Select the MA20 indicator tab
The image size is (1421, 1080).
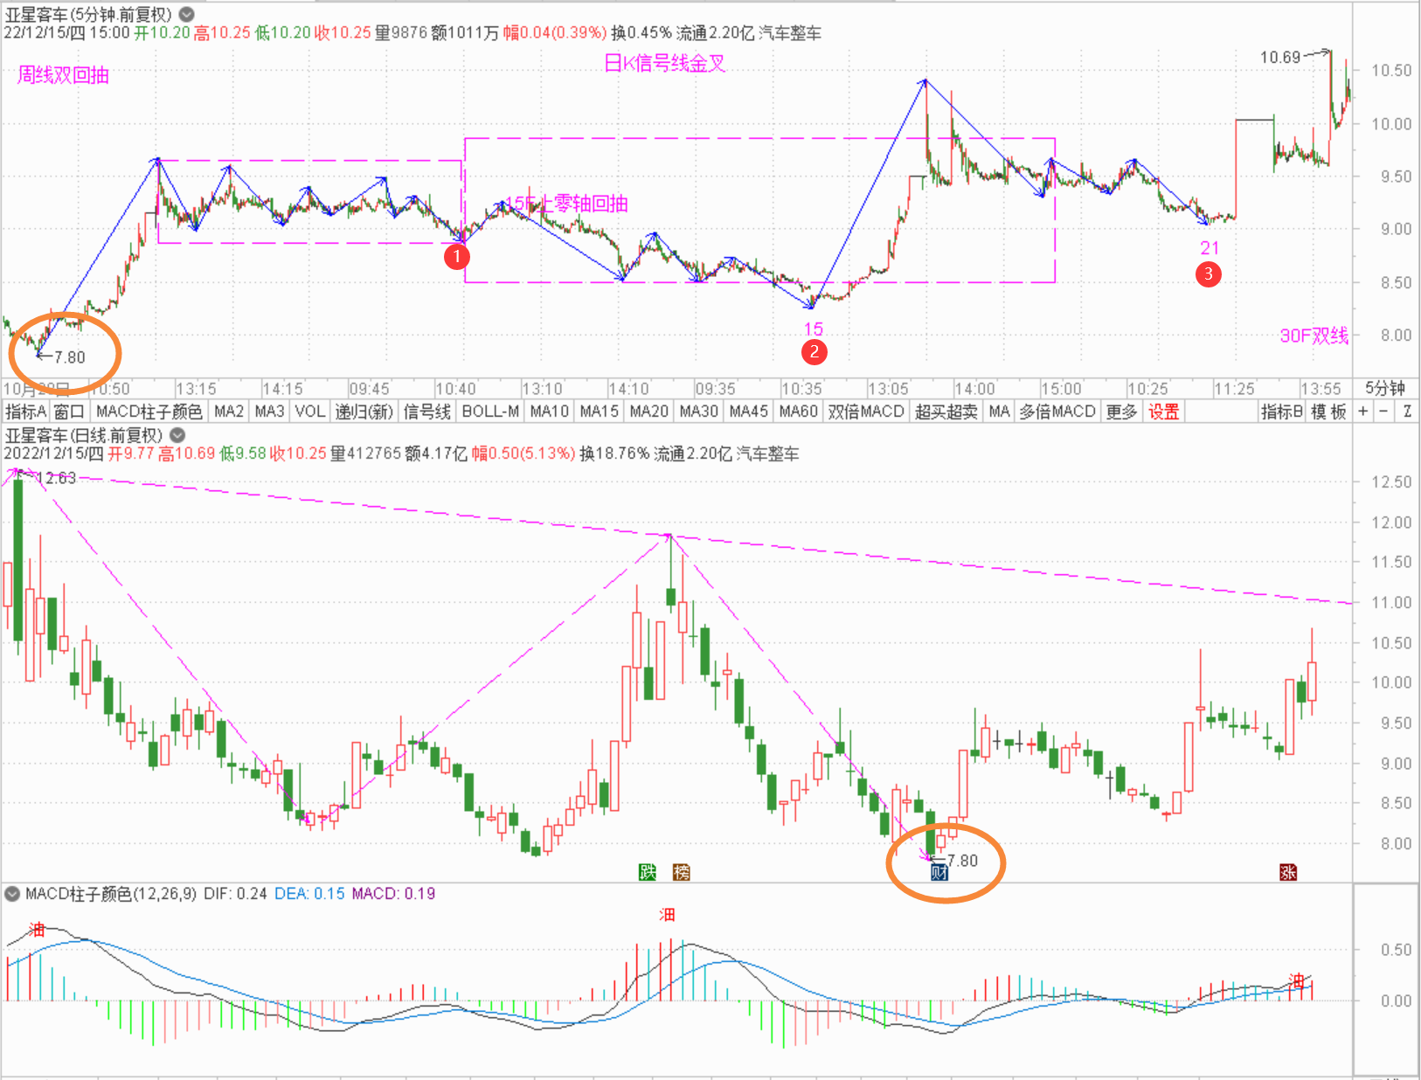(x=648, y=412)
